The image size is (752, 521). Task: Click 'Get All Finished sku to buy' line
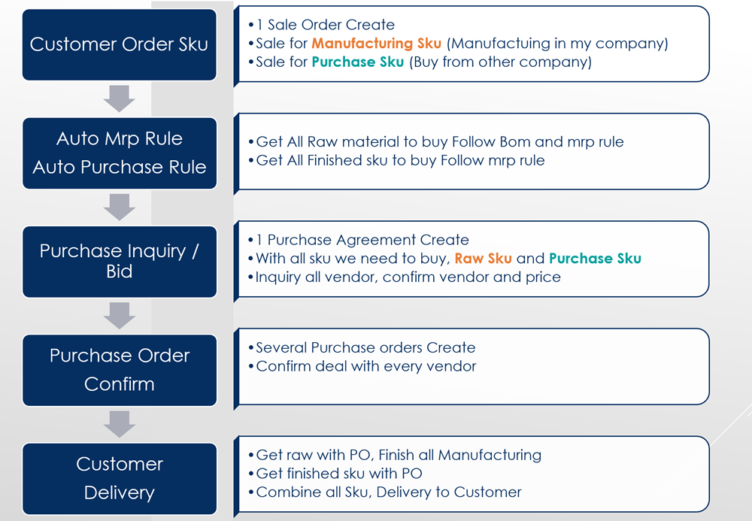click(396, 161)
